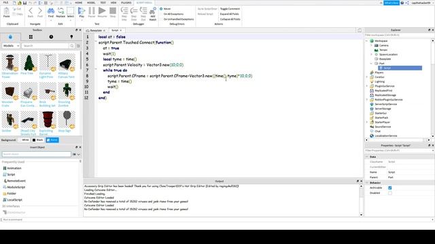Click Collapse All Folds
Viewport: 435px width, 244px height.
click(x=230, y=20)
